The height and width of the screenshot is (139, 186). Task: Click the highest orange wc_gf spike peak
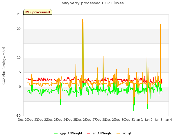pyautogui.click(x=83, y=19)
